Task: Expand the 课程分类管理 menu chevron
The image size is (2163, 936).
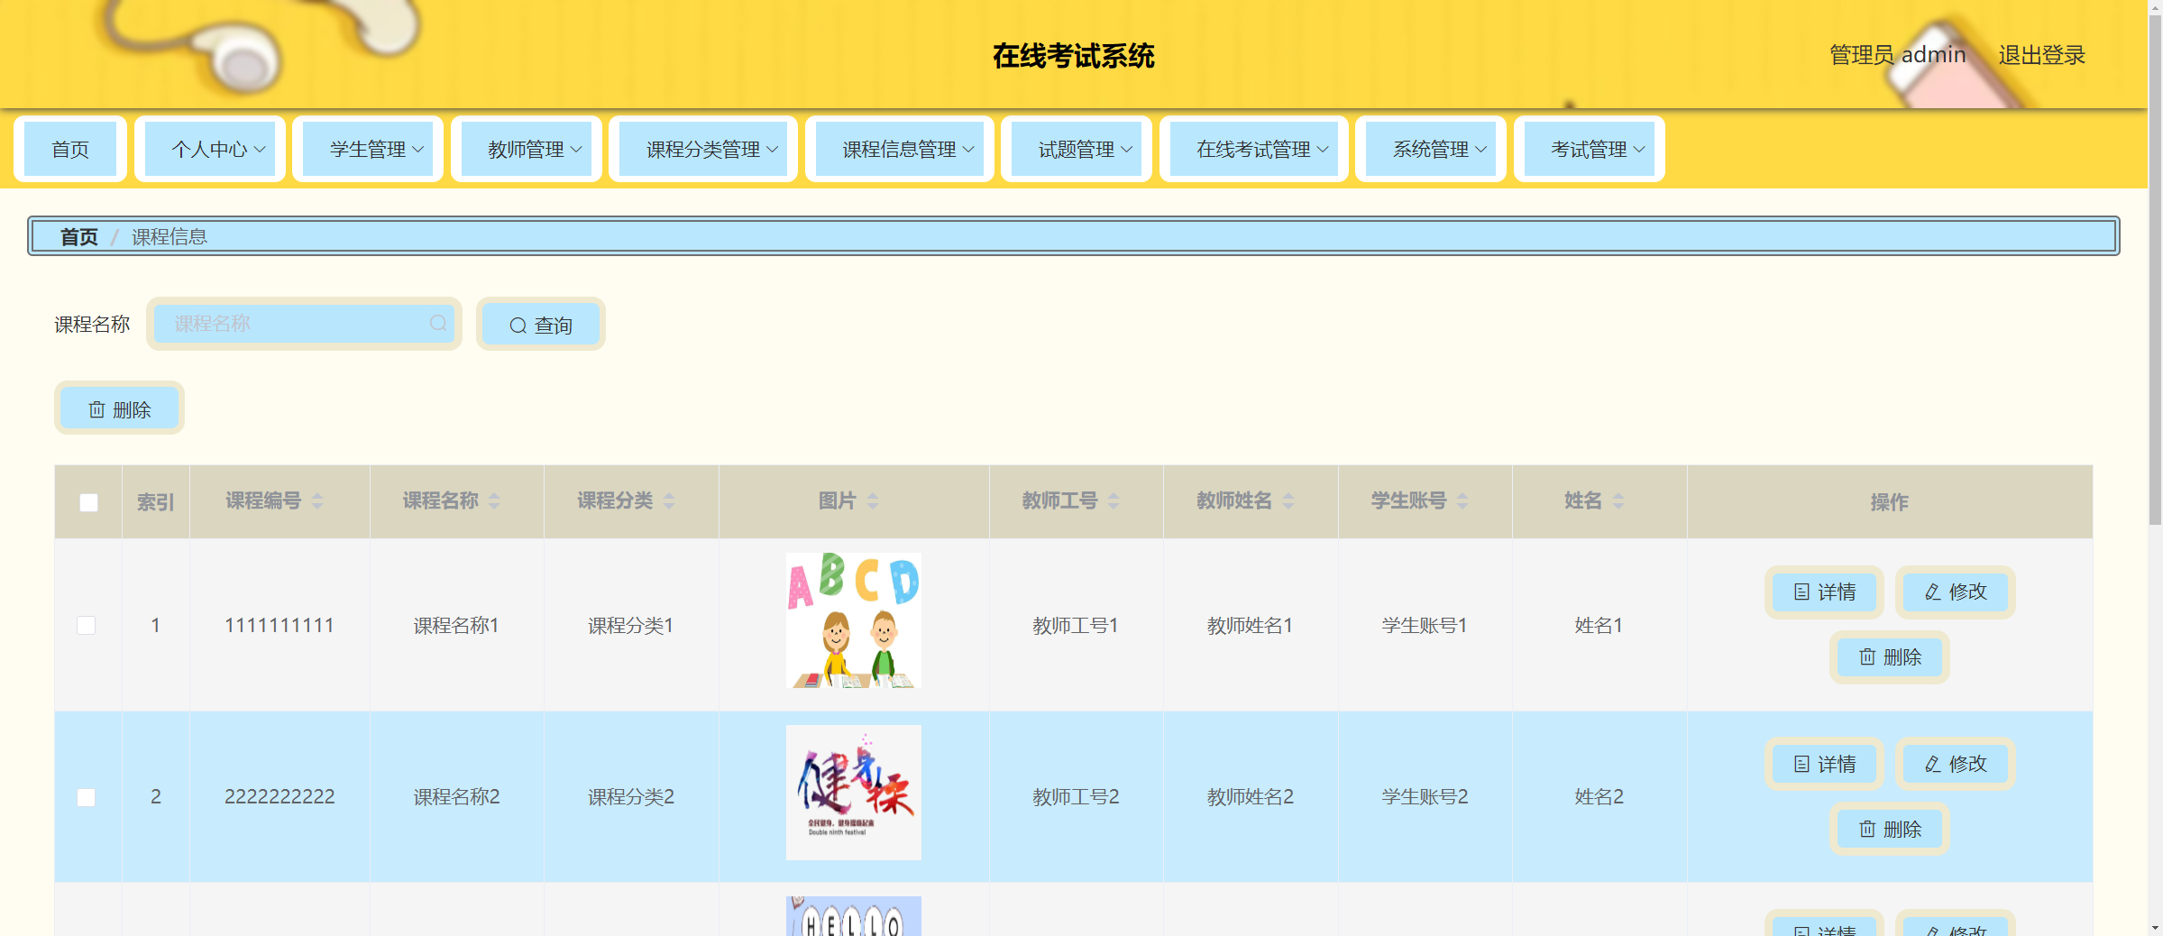Action: coord(773,150)
